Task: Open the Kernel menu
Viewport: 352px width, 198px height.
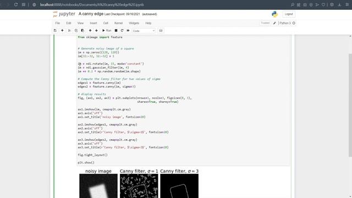Action: click(x=118, y=23)
